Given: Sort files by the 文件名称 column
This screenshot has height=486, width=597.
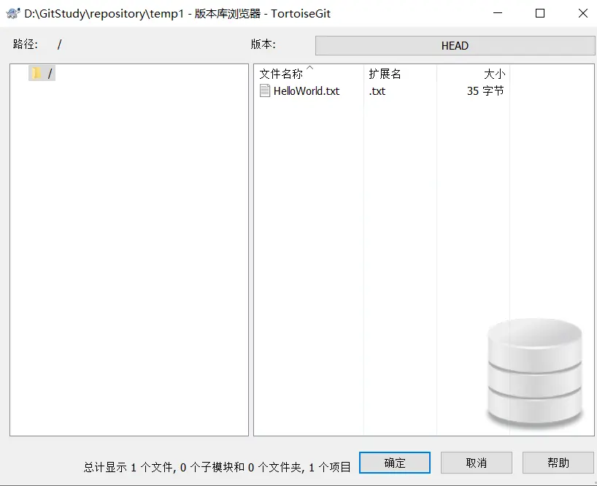Looking at the screenshot, I should tap(280, 73).
